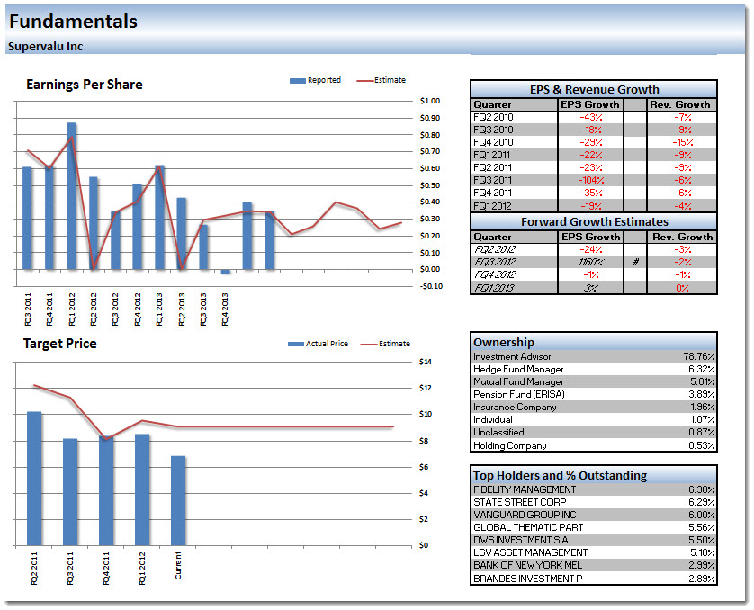
Task: Click the FQ2 2010 quarter cell
Action: pos(514,117)
